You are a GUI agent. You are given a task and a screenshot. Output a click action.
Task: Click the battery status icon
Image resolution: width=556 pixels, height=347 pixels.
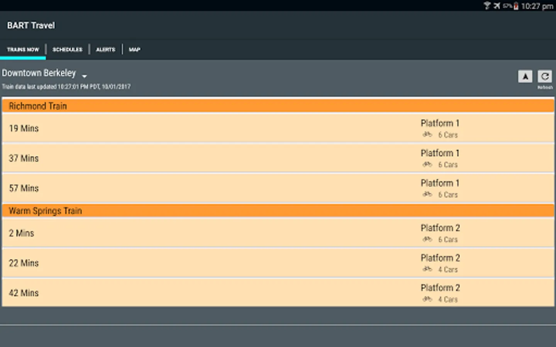516,6
